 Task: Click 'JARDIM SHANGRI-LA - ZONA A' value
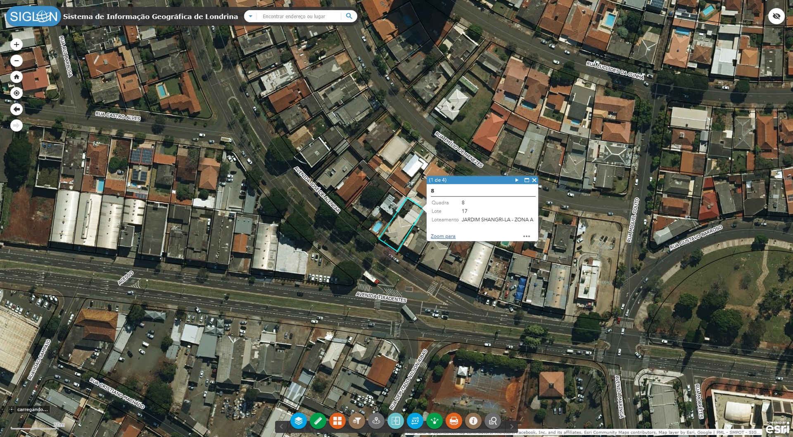tap(497, 220)
